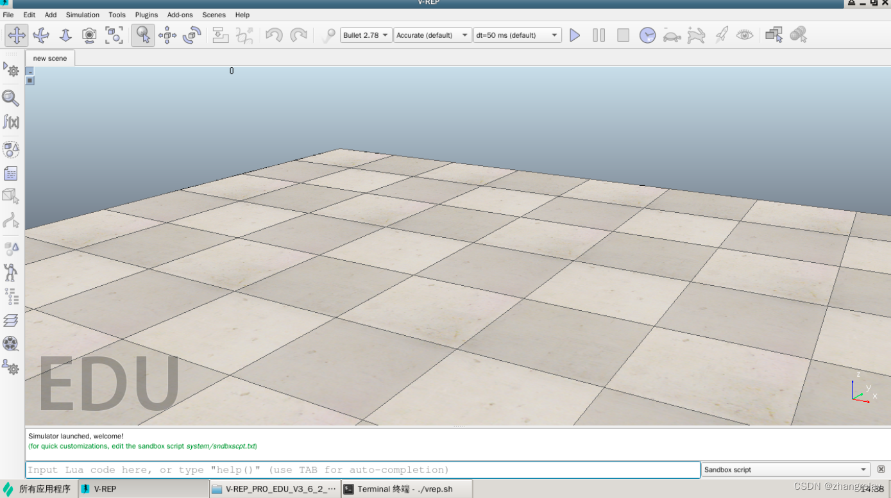Open the layers dialog in the sidebar
The width and height of the screenshot is (891, 498).
coord(11,320)
